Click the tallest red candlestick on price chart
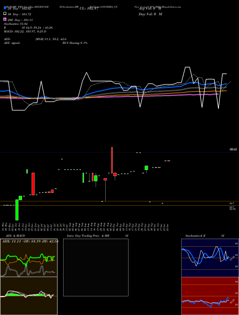The image size is (239, 315). [x=112, y=160]
